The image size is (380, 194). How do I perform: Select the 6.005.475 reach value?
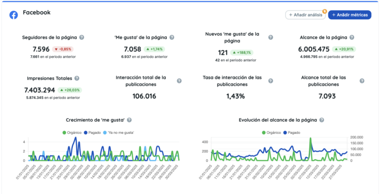click(x=314, y=49)
